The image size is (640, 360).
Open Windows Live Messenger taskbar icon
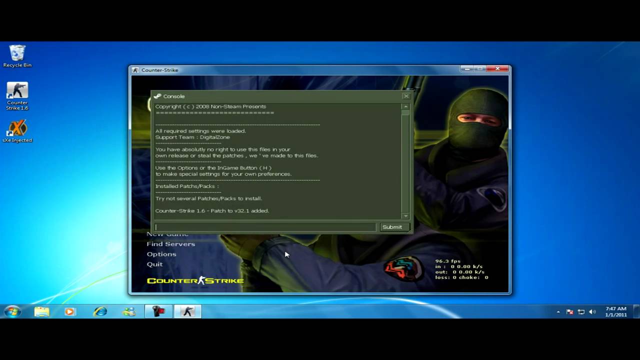tap(129, 311)
